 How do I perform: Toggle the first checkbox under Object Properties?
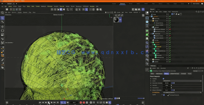164,78
